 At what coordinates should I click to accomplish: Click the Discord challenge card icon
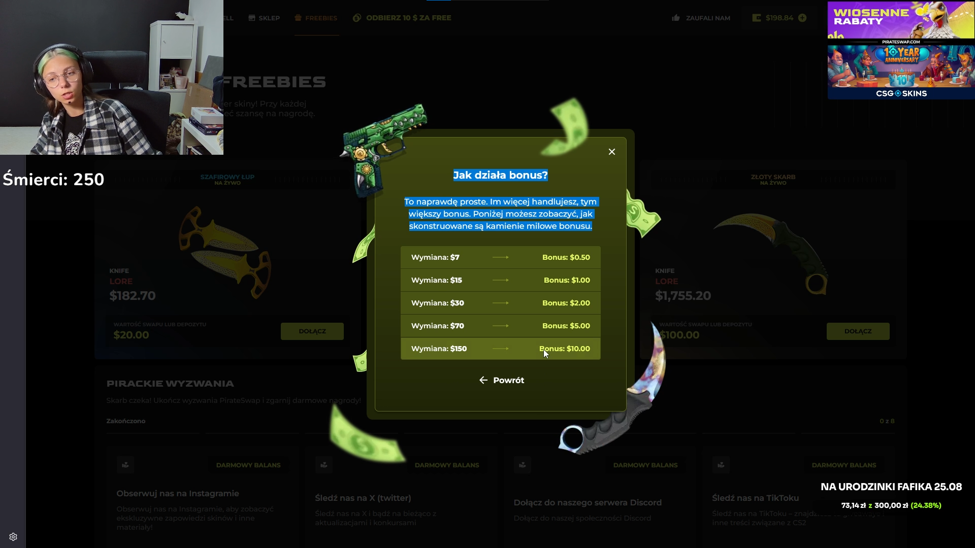[x=523, y=465]
